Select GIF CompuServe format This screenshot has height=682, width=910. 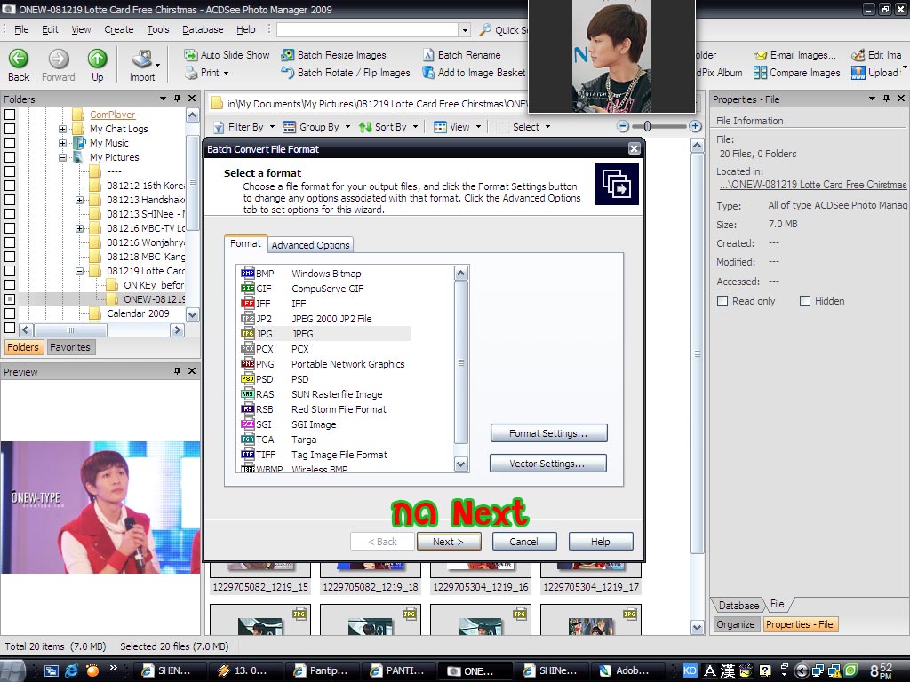click(x=325, y=289)
